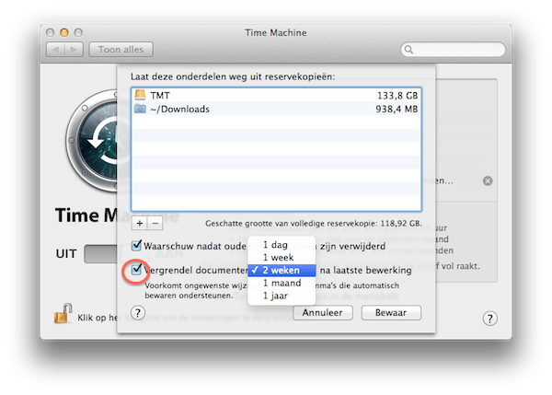Go back with the left arrow toolbar button
The image size is (552, 395).
click(55, 50)
